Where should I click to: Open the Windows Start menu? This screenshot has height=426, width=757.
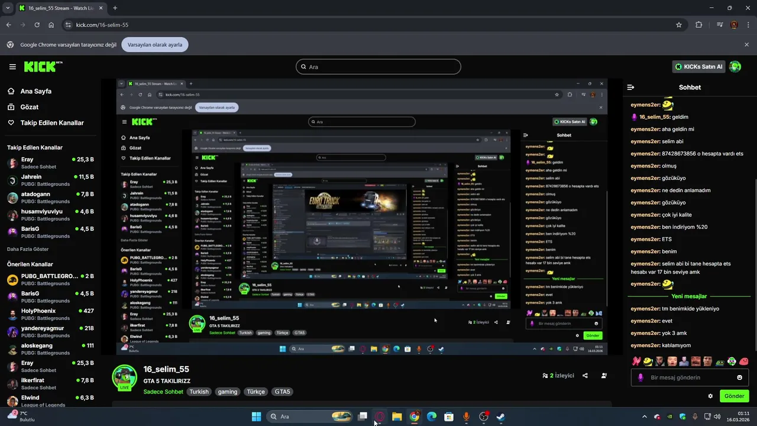[256, 417]
